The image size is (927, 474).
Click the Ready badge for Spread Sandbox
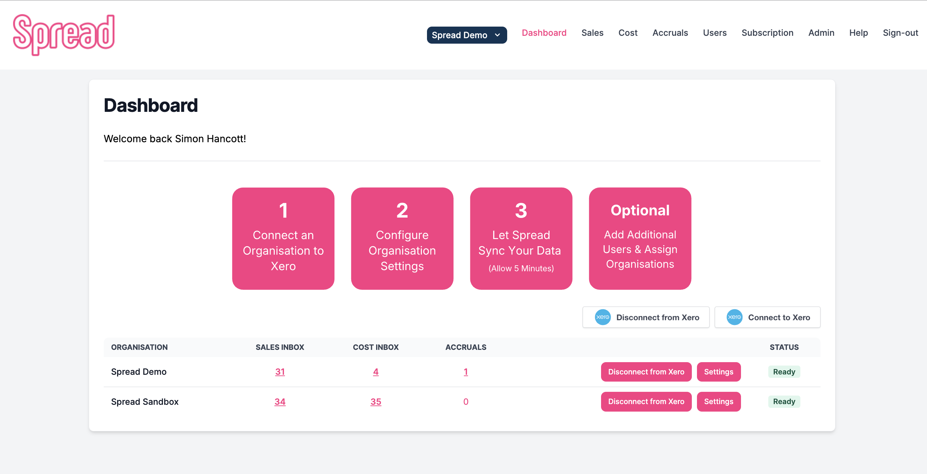(x=784, y=402)
